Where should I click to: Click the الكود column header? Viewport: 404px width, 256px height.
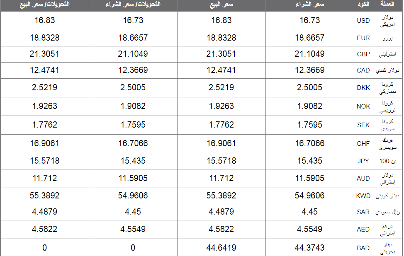coord(363,4)
